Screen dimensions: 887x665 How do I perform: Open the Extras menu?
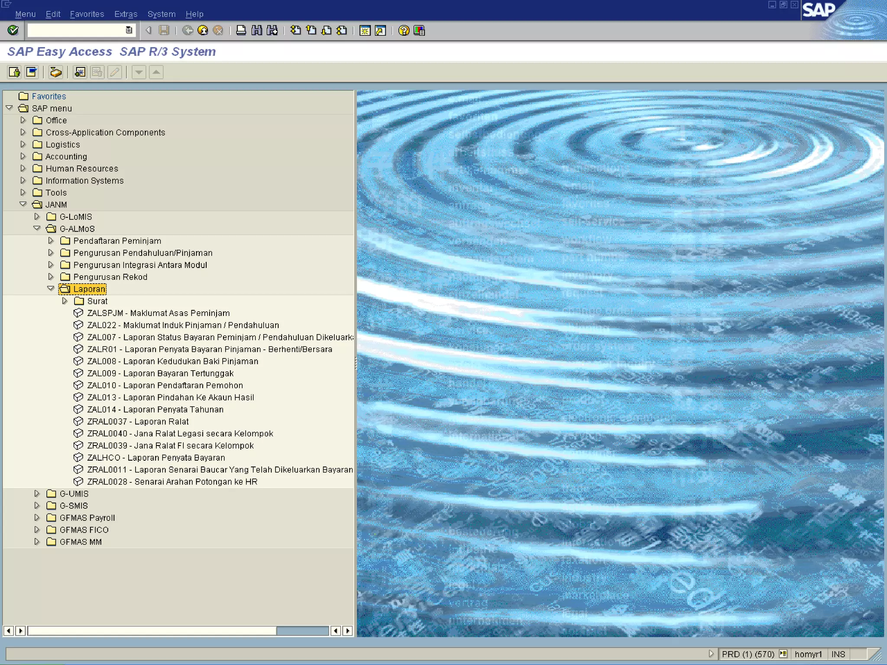tap(126, 14)
